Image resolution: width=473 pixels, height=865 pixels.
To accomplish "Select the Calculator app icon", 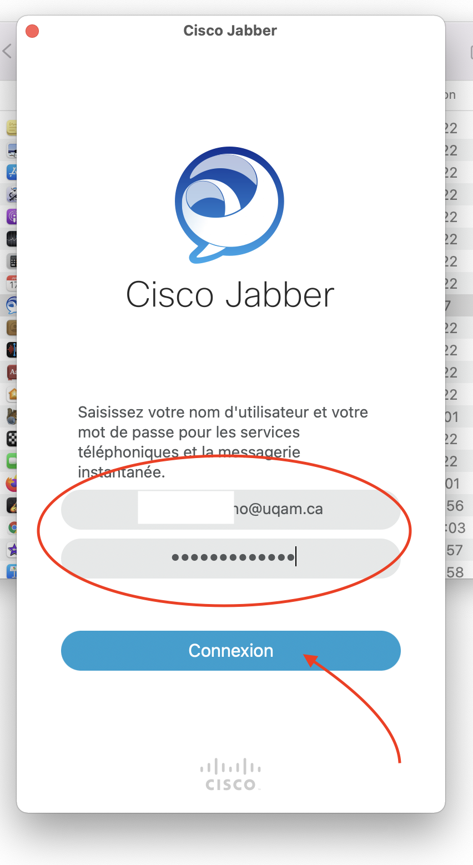I will [x=12, y=261].
